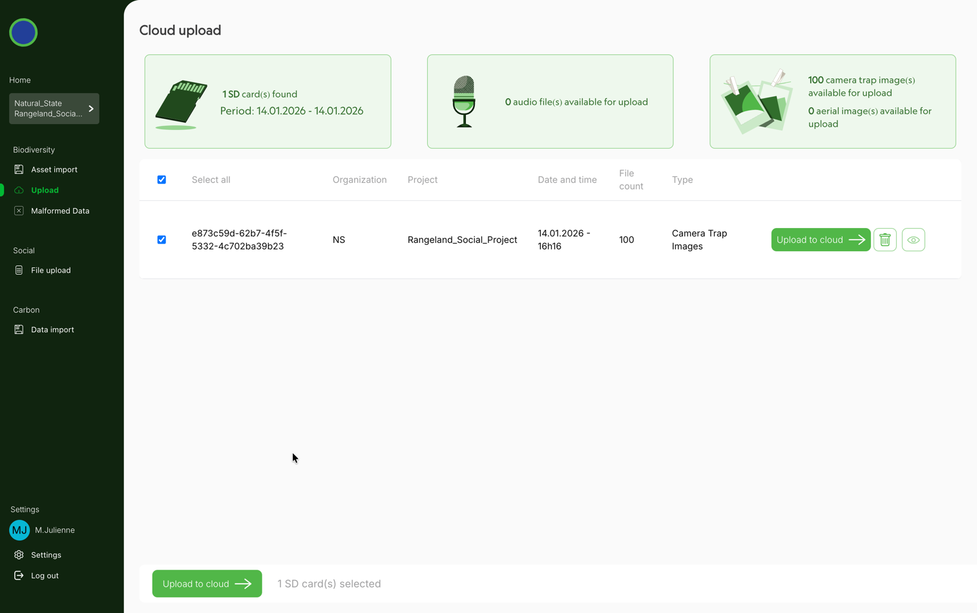Click the Project column header

pos(423,180)
